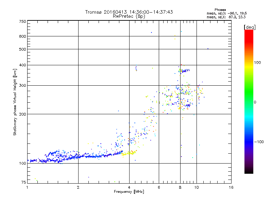The image size is (272, 204).
Task: Click the y-axis tick label '600'
Action: (x=22, y=36)
